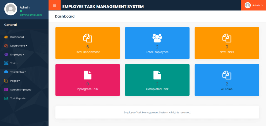Image resolution: width=266 pixels, height=126 pixels.
Task: Click the Employee group icon in sidebar
Action: point(6,55)
